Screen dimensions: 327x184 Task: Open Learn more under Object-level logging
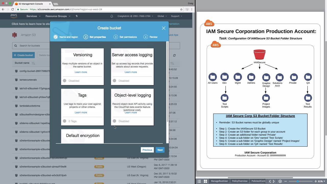[131, 112]
